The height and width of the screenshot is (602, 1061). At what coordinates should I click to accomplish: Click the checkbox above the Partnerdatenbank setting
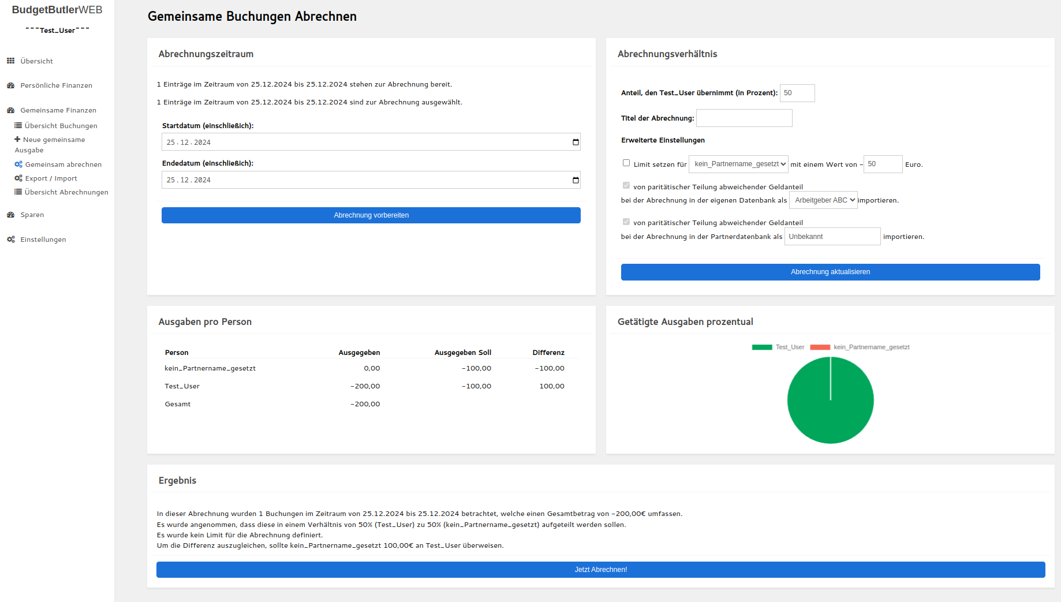click(626, 222)
